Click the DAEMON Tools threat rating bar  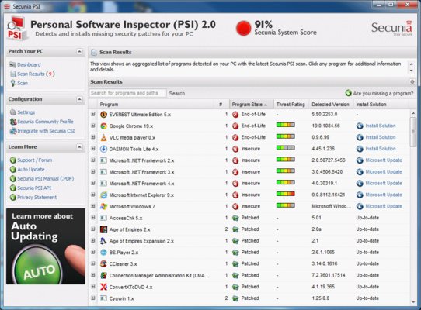click(285, 148)
